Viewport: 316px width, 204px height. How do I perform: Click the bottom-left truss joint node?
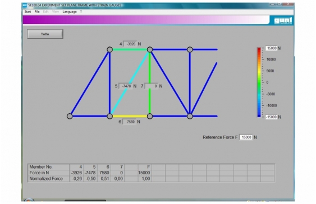click(x=70, y=116)
